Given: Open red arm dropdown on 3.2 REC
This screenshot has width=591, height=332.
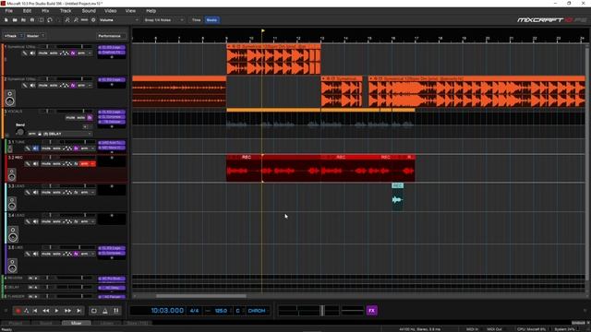Looking at the screenshot, I should point(92,164).
